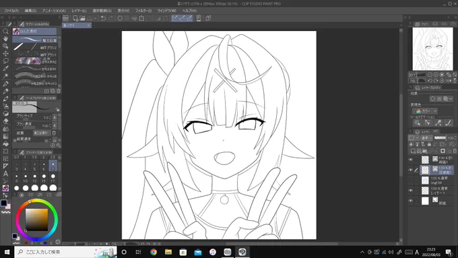Select the Text tool A icon

point(5,174)
